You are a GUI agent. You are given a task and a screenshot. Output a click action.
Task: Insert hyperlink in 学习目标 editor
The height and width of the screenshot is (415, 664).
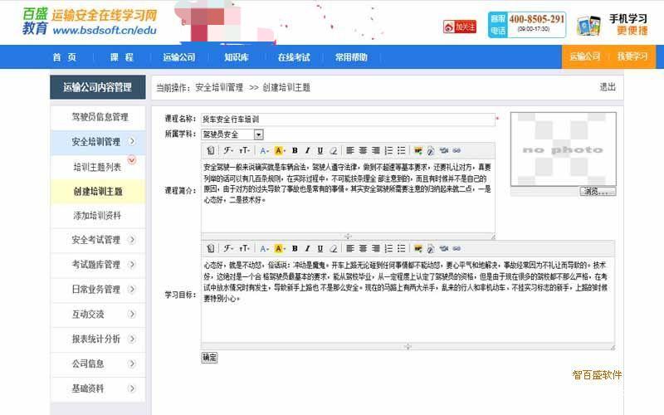456,248
